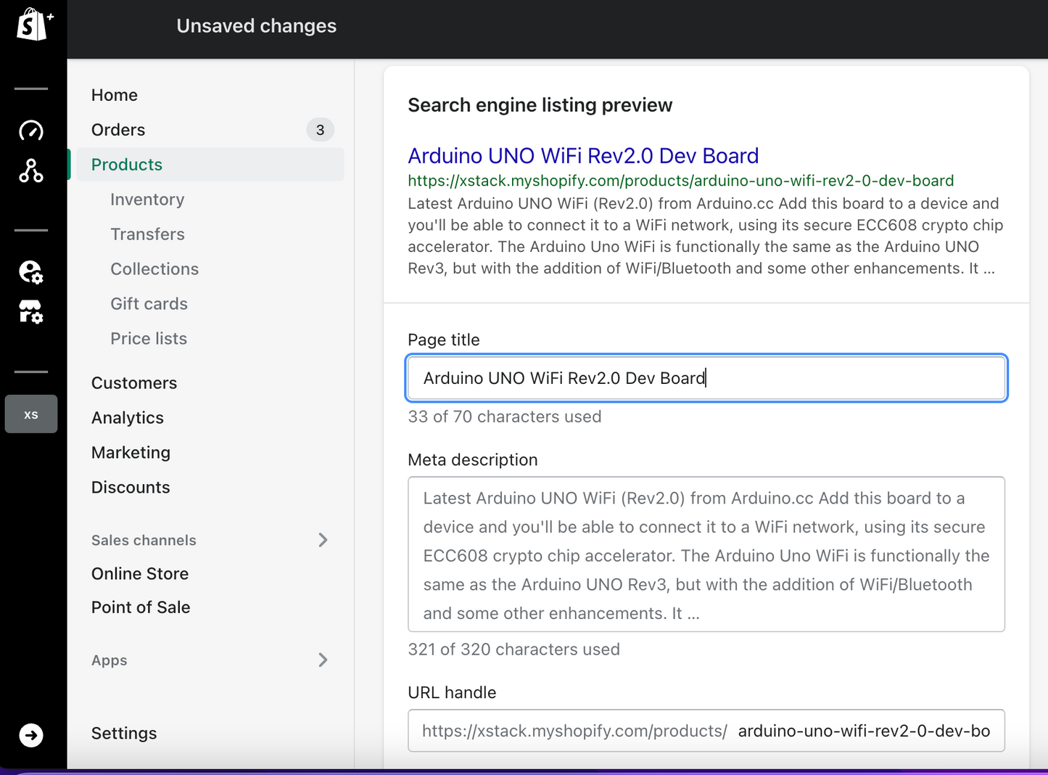Open the dashboard gauge icon in left rail

click(31, 130)
